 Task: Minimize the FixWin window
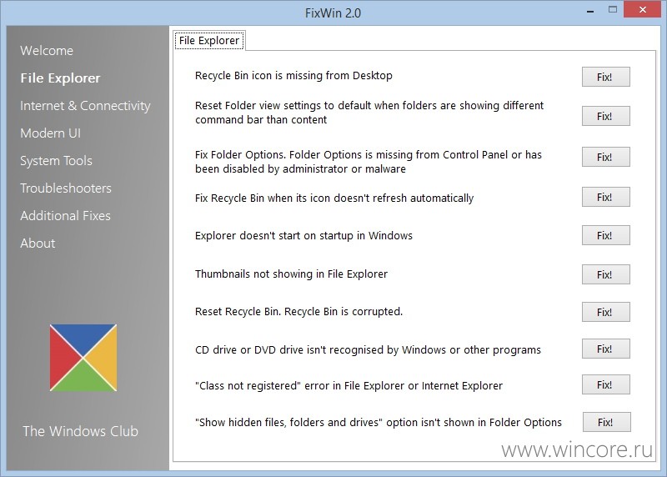pyautogui.click(x=590, y=11)
